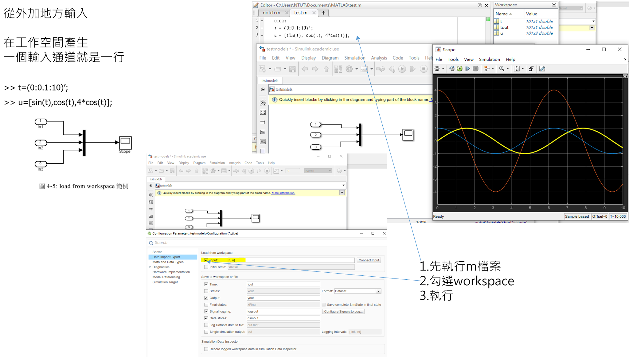The width and height of the screenshot is (629, 357).
Task: Toggle Time checkbox in Save to workspace
Action: (206, 284)
